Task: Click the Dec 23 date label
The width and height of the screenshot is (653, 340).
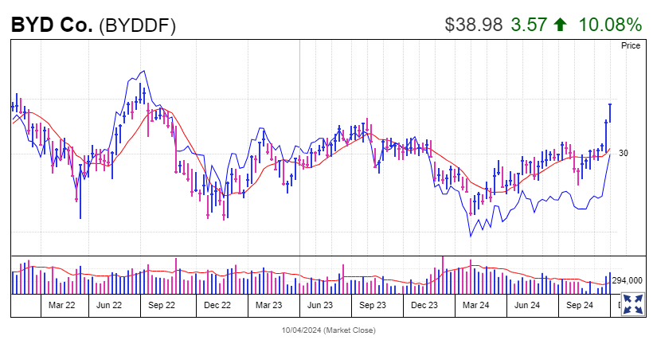Action: 424,305
